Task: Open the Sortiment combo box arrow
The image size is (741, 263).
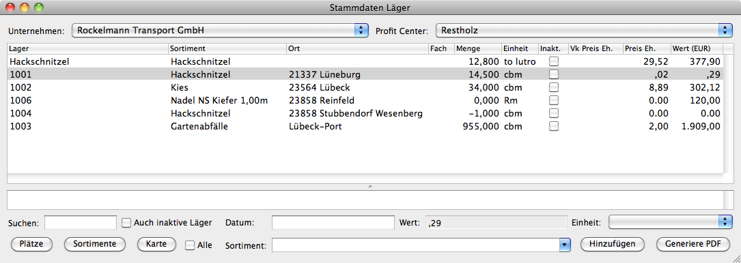Action: coord(565,245)
